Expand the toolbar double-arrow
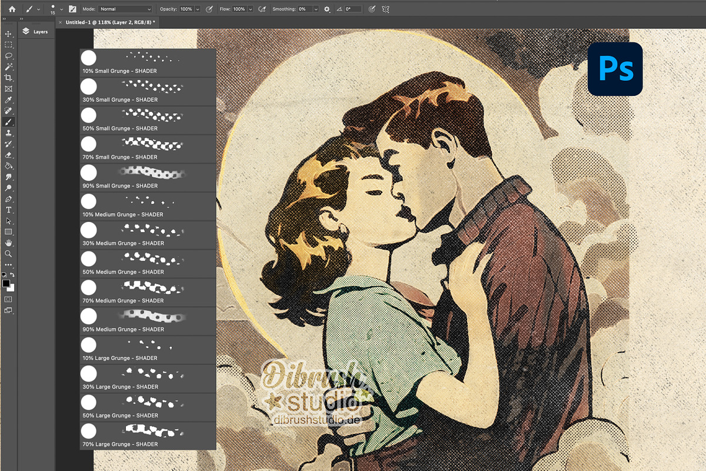 click(5, 19)
